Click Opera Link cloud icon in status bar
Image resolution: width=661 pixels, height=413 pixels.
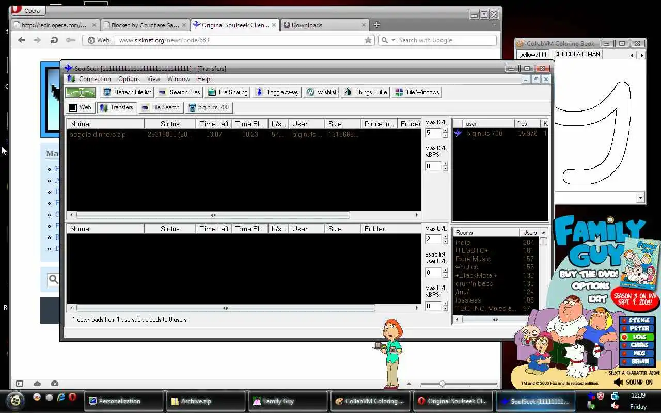(37, 384)
